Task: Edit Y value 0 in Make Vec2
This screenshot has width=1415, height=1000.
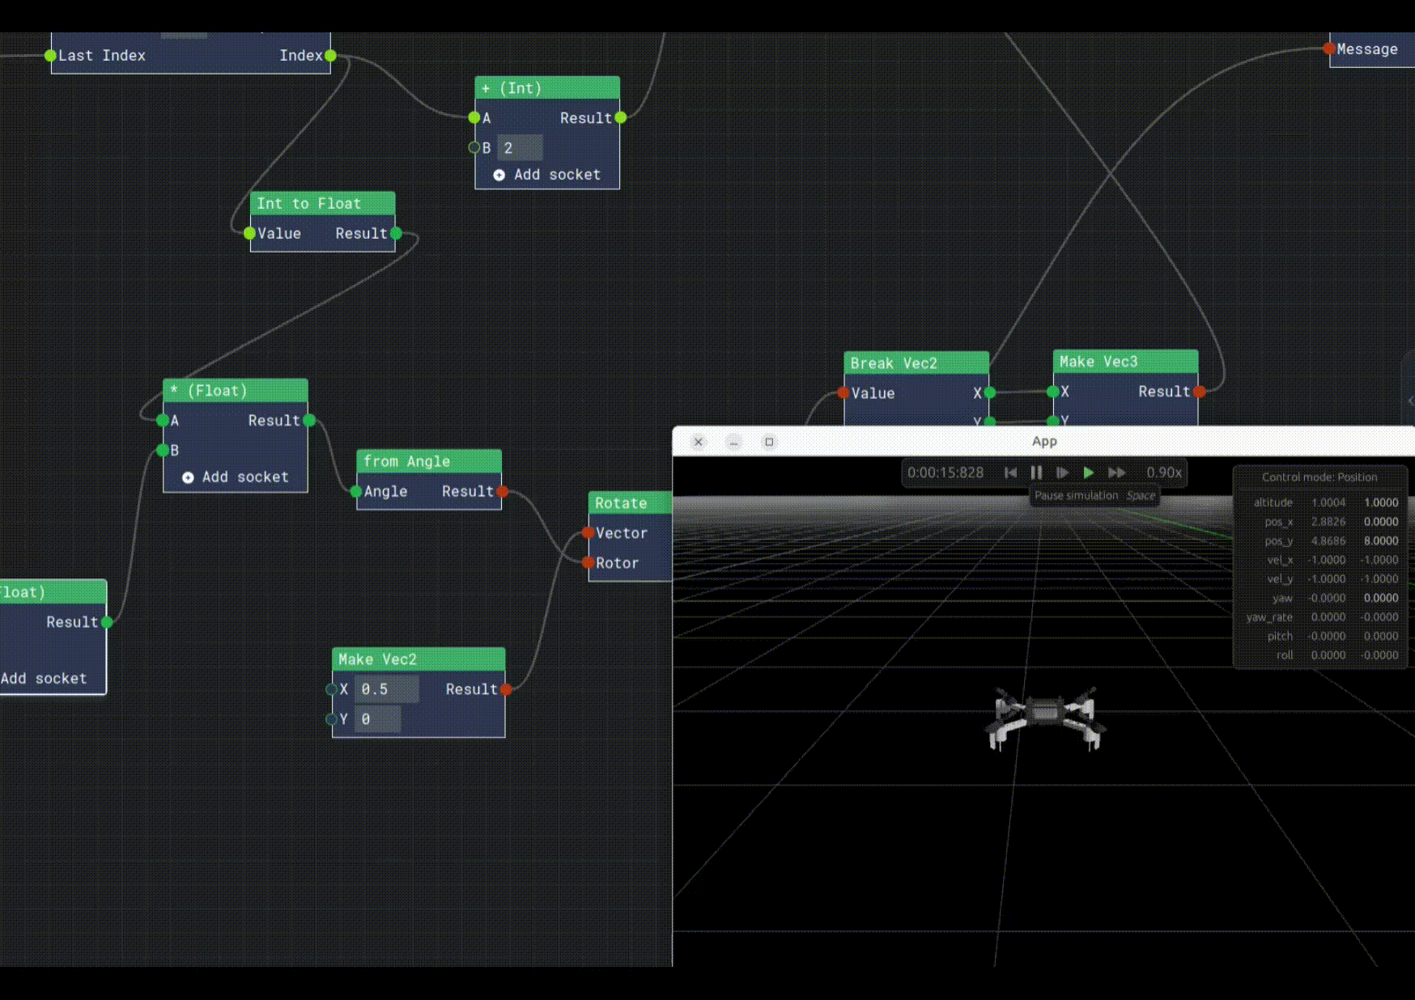Action: pos(378,719)
